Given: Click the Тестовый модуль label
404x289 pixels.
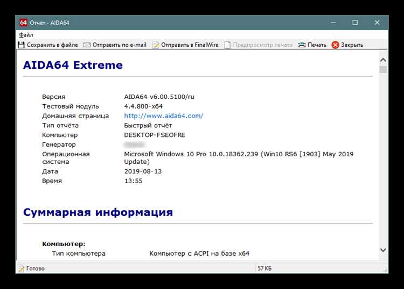Looking at the screenshot, I should tap(71, 106).
